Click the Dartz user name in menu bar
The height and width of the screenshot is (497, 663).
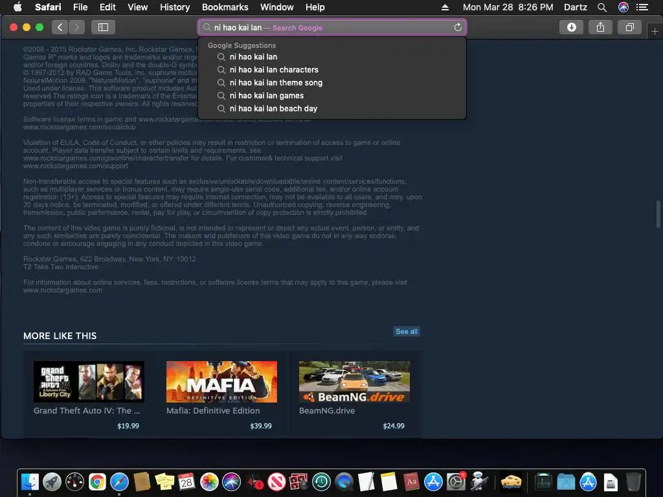[x=576, y=7]
